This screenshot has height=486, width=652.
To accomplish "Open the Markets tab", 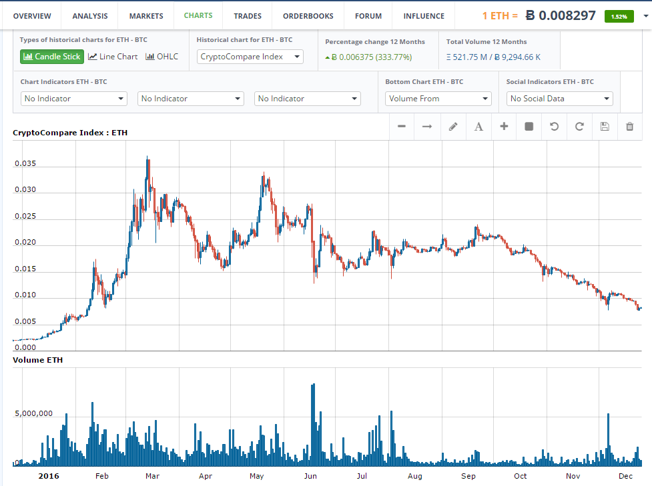I will point(145,15).
